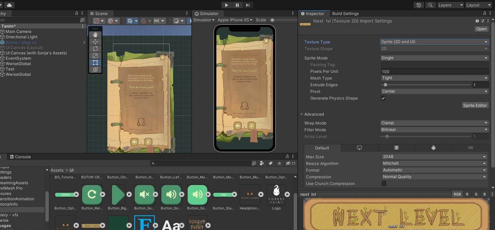Select the Default platform tab
Screen dimensions: 495x230
322,148
